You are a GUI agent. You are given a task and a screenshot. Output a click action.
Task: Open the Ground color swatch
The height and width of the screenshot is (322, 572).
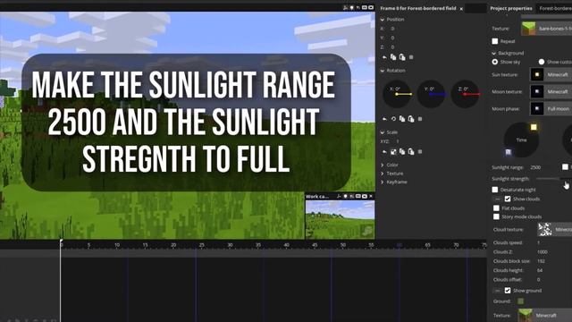coord(520,301)
